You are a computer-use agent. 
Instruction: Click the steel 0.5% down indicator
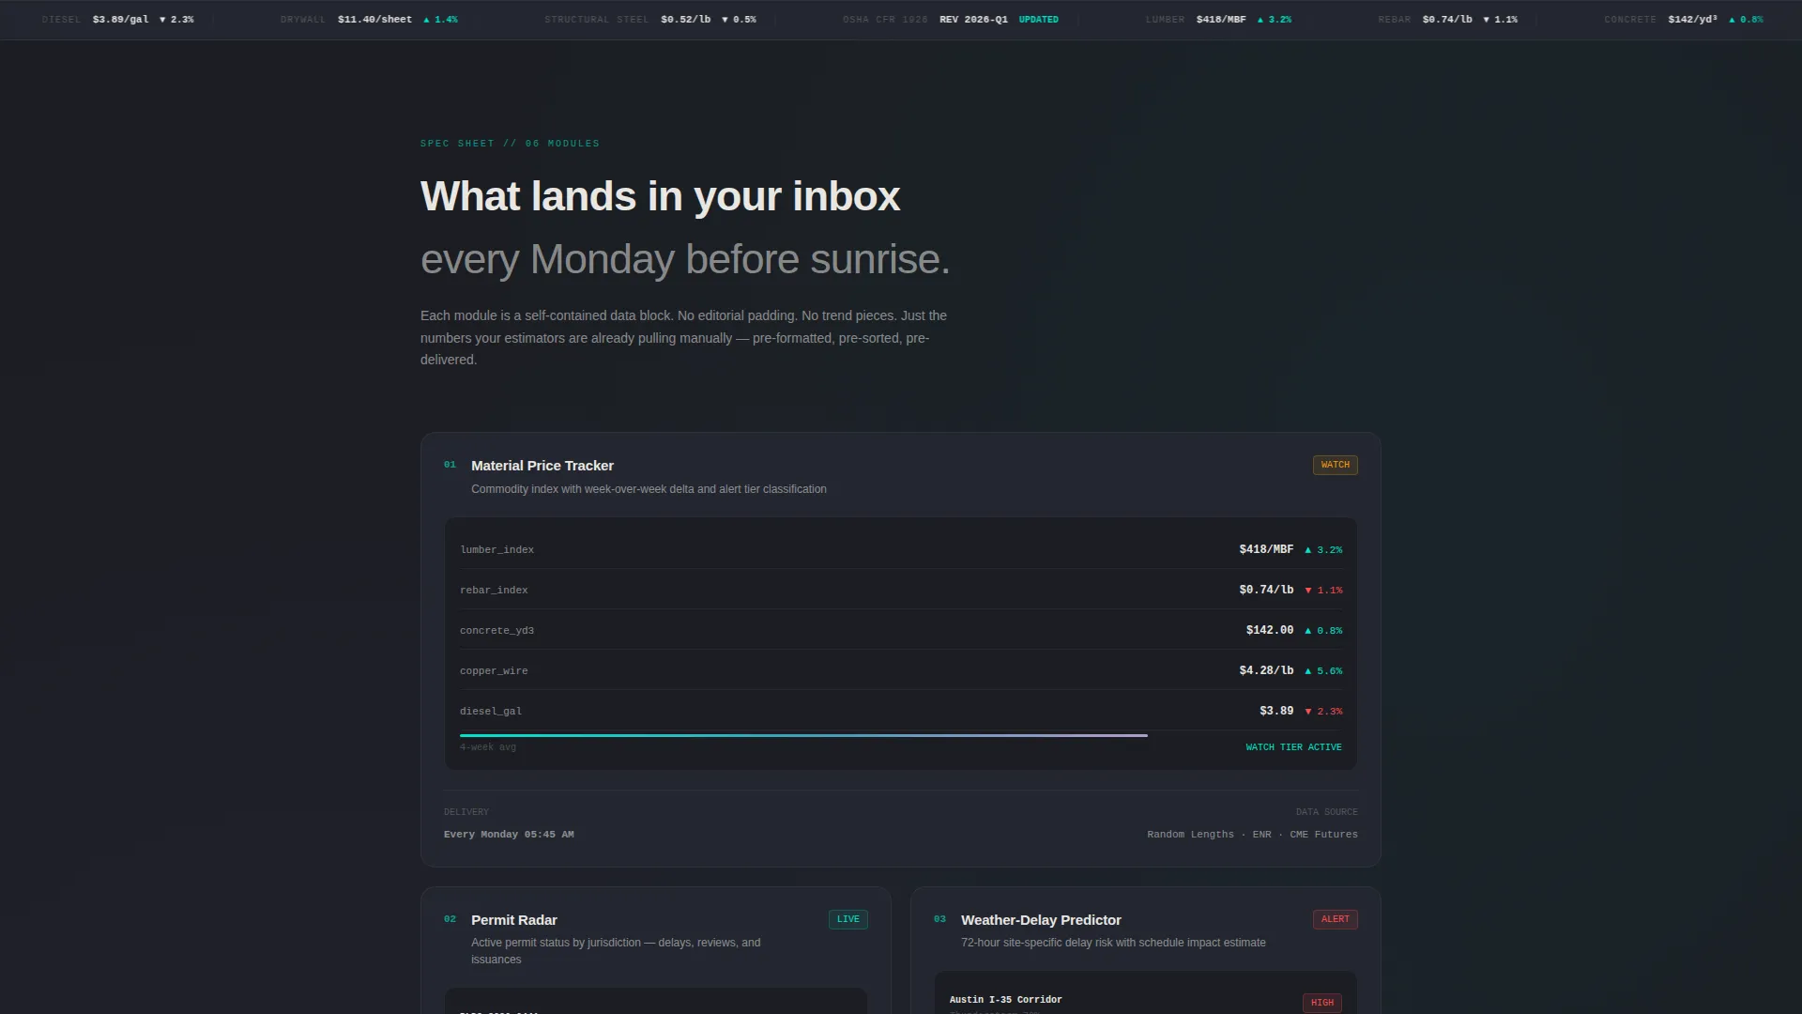click(739, 20)
